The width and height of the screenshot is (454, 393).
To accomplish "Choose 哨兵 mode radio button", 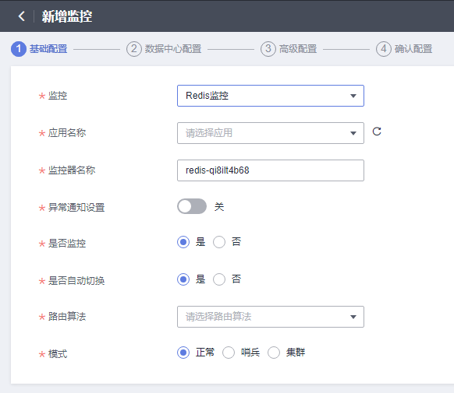I will point(229,353).
